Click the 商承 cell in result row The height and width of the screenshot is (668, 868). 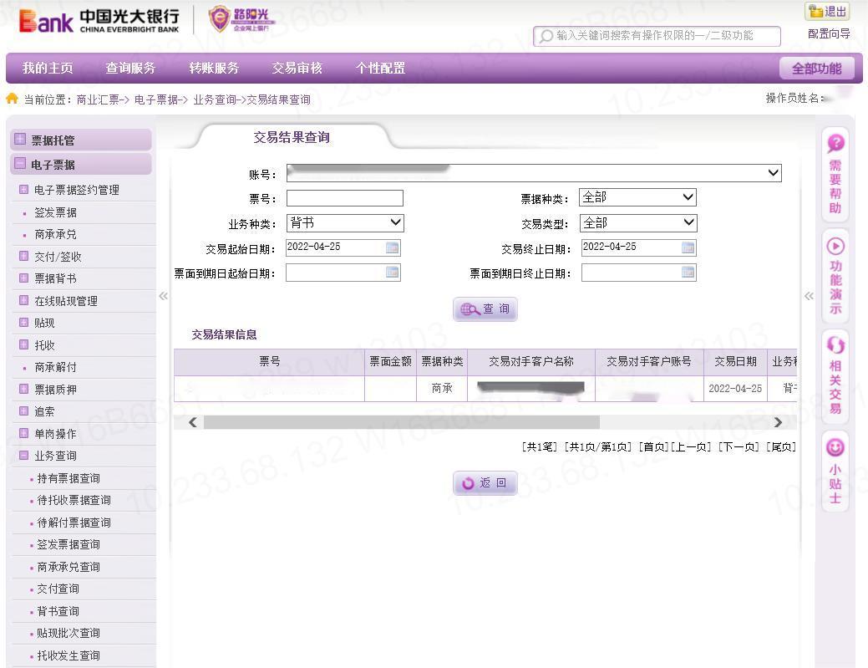pos(442,388)
